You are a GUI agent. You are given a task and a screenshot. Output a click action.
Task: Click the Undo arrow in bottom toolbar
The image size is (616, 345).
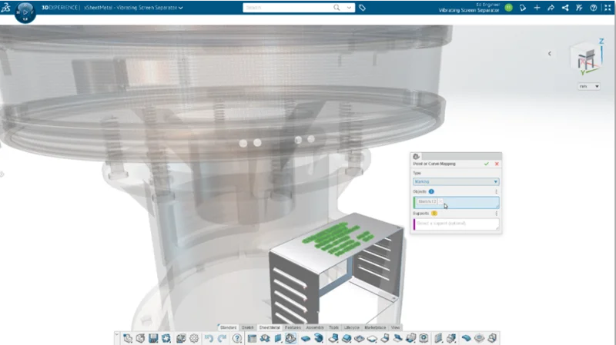(x=209, y=338)
